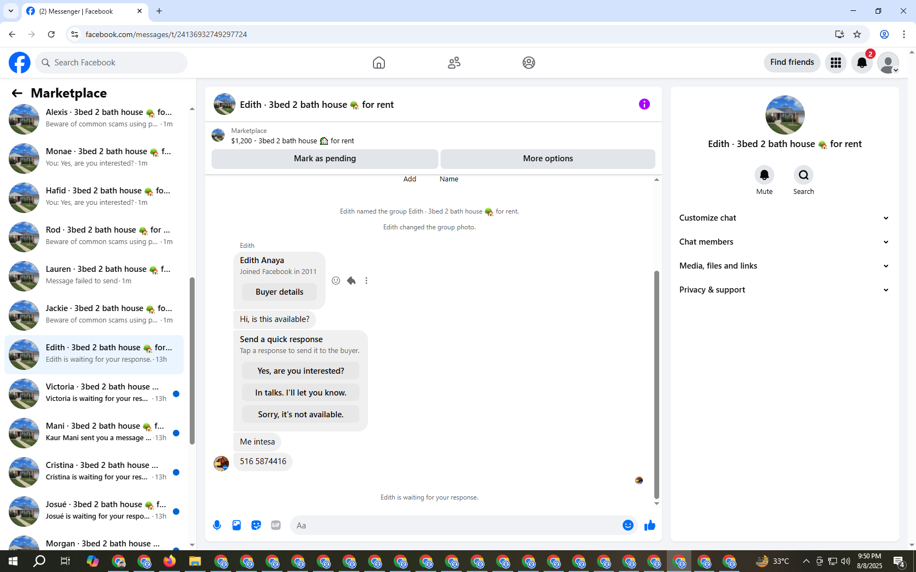Choose a GIF icon
This screenshot has width=916, height=572.
pyautogui.click(x=276, y=525)
